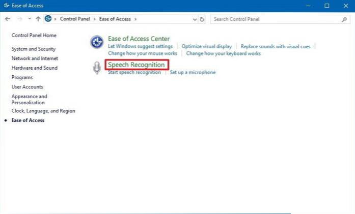Screen dimensions: 355x214
Task: Open Replace sounds with visual cues
Action: click(x=276, y=46)
